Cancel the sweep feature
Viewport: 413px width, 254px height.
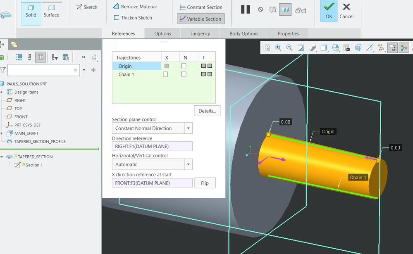click(346, 11)
